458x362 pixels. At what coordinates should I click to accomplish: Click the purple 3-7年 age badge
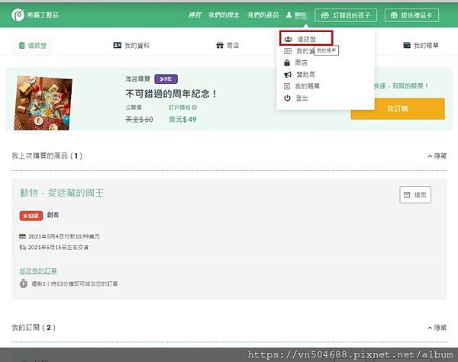166,79
